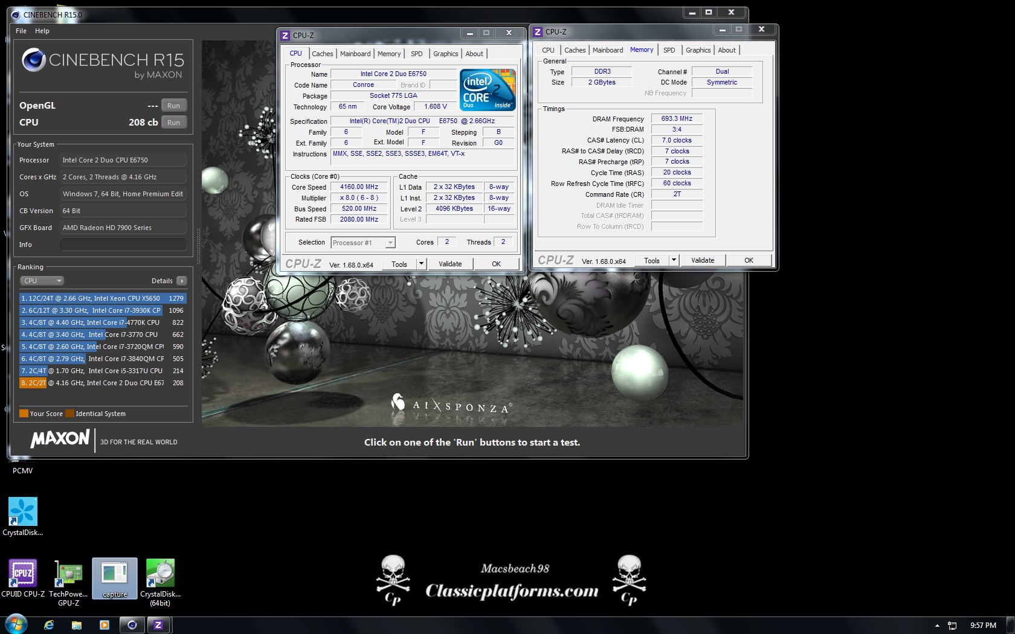Click Cinebench title bar app icon
1015x634 pixels.
click(16, 14)
